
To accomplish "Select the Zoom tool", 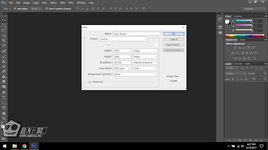I will click(x=4, y=118).
